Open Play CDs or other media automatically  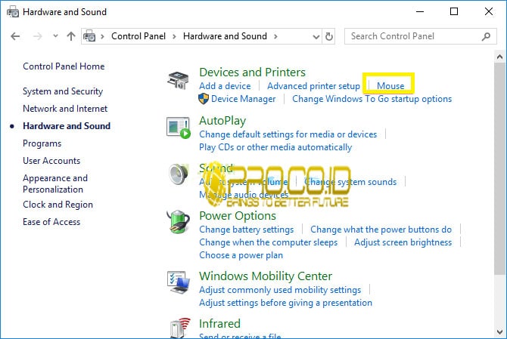pos(275,147)
